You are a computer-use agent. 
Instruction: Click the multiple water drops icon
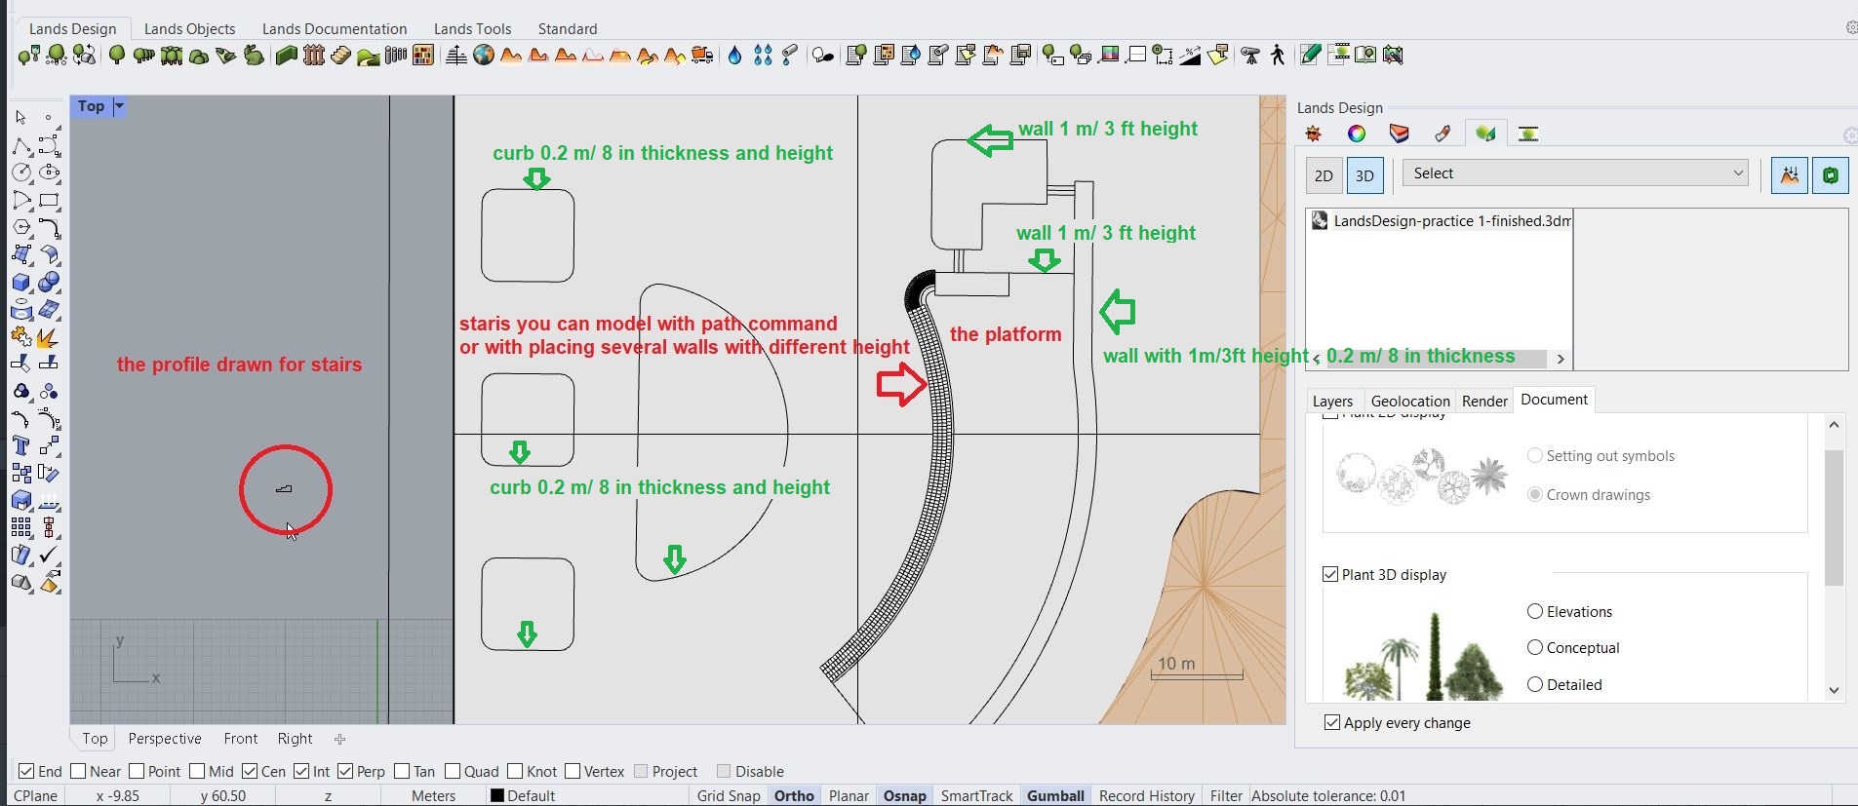(x=763, y=55)
